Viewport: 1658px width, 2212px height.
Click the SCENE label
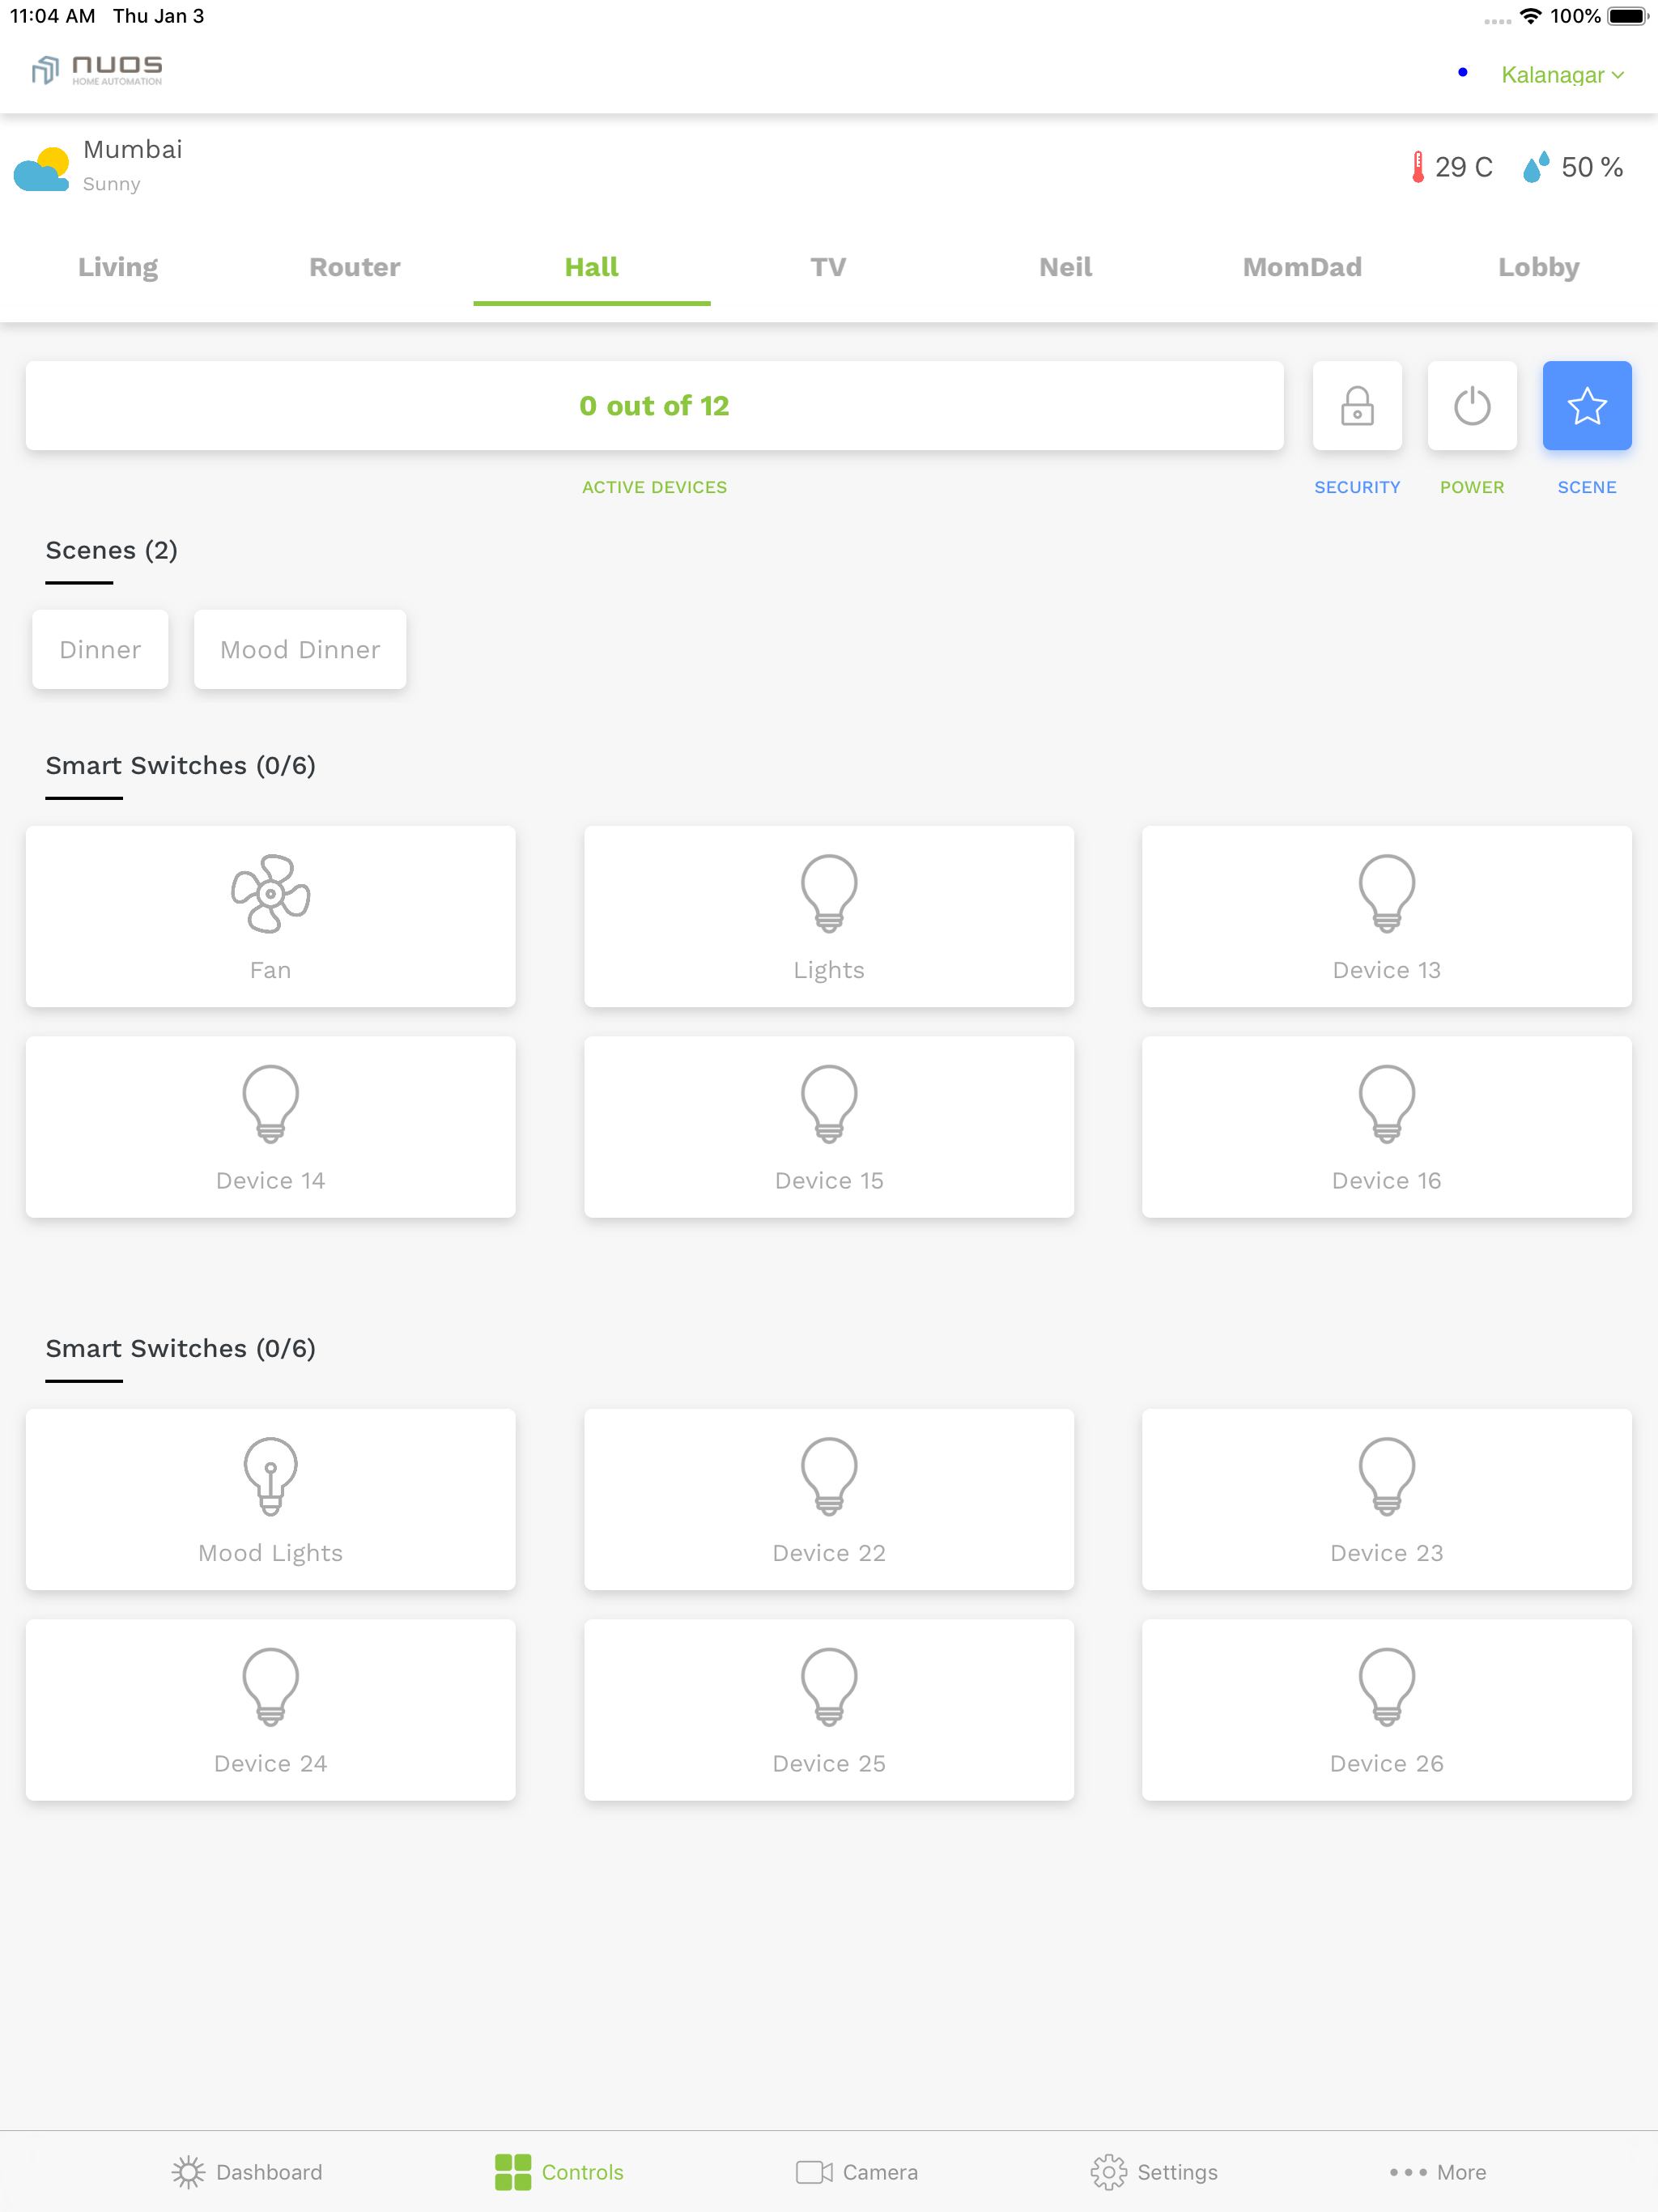(1587, 487)
